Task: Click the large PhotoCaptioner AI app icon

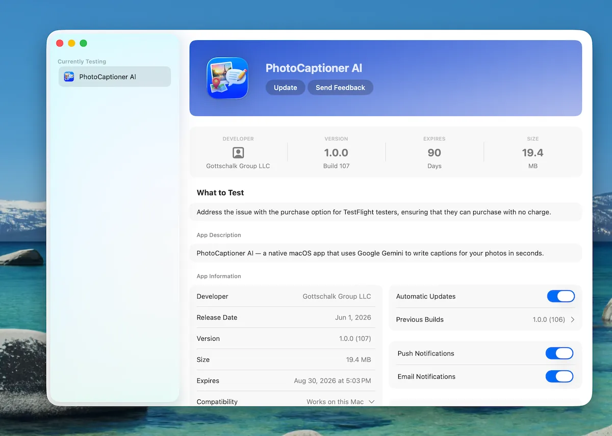Action: click(x=227, y=78)
